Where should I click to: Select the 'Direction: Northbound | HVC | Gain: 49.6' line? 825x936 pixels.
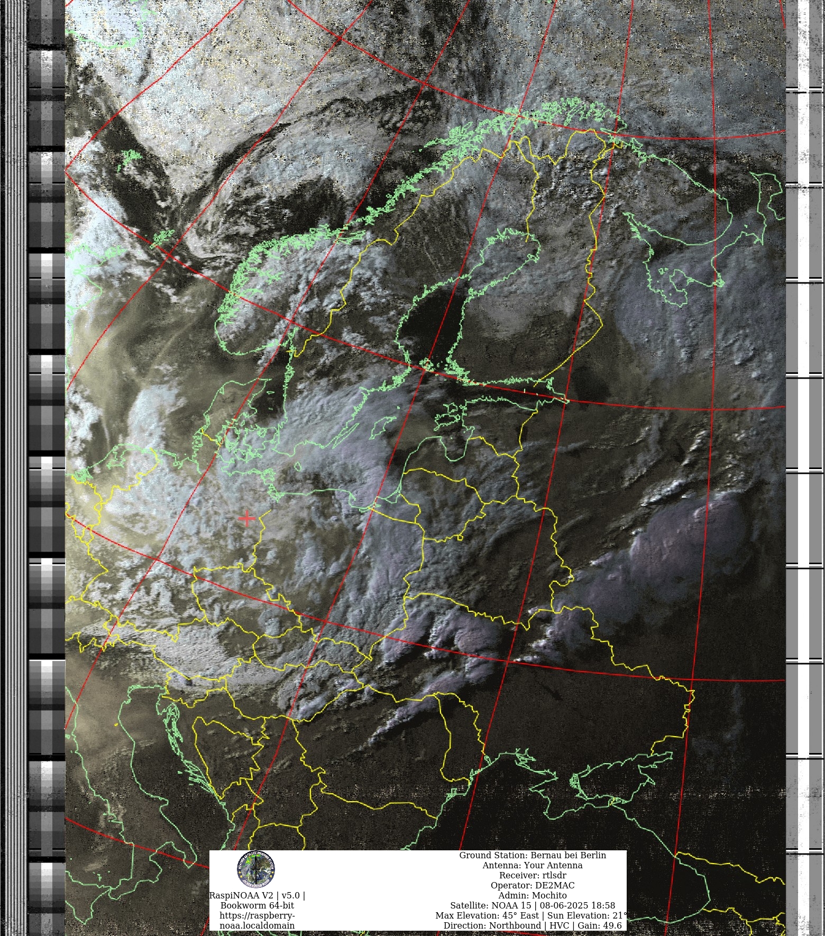tap(533, 925)
